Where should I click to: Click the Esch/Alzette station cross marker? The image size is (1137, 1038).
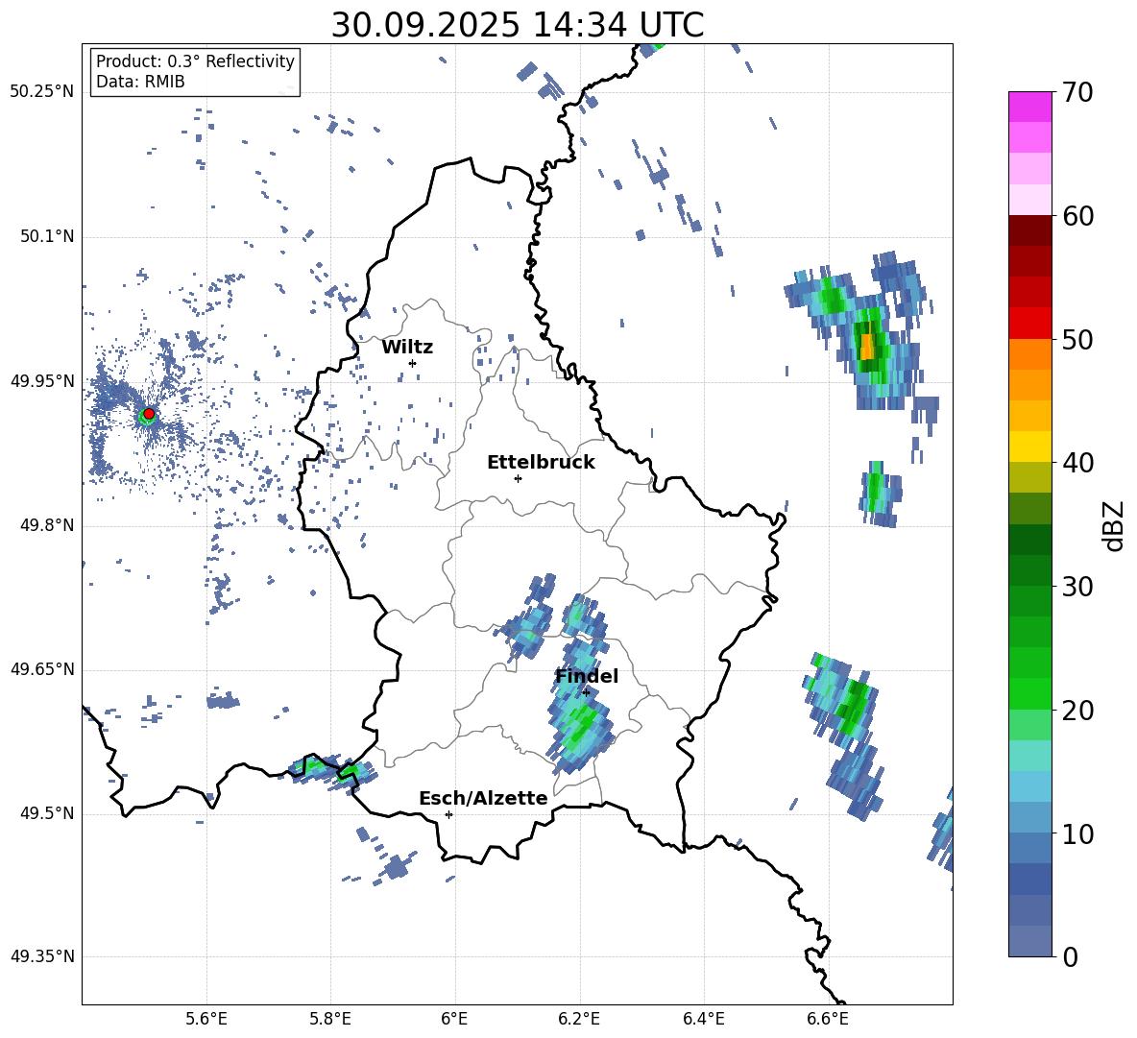tap(448, 814)
